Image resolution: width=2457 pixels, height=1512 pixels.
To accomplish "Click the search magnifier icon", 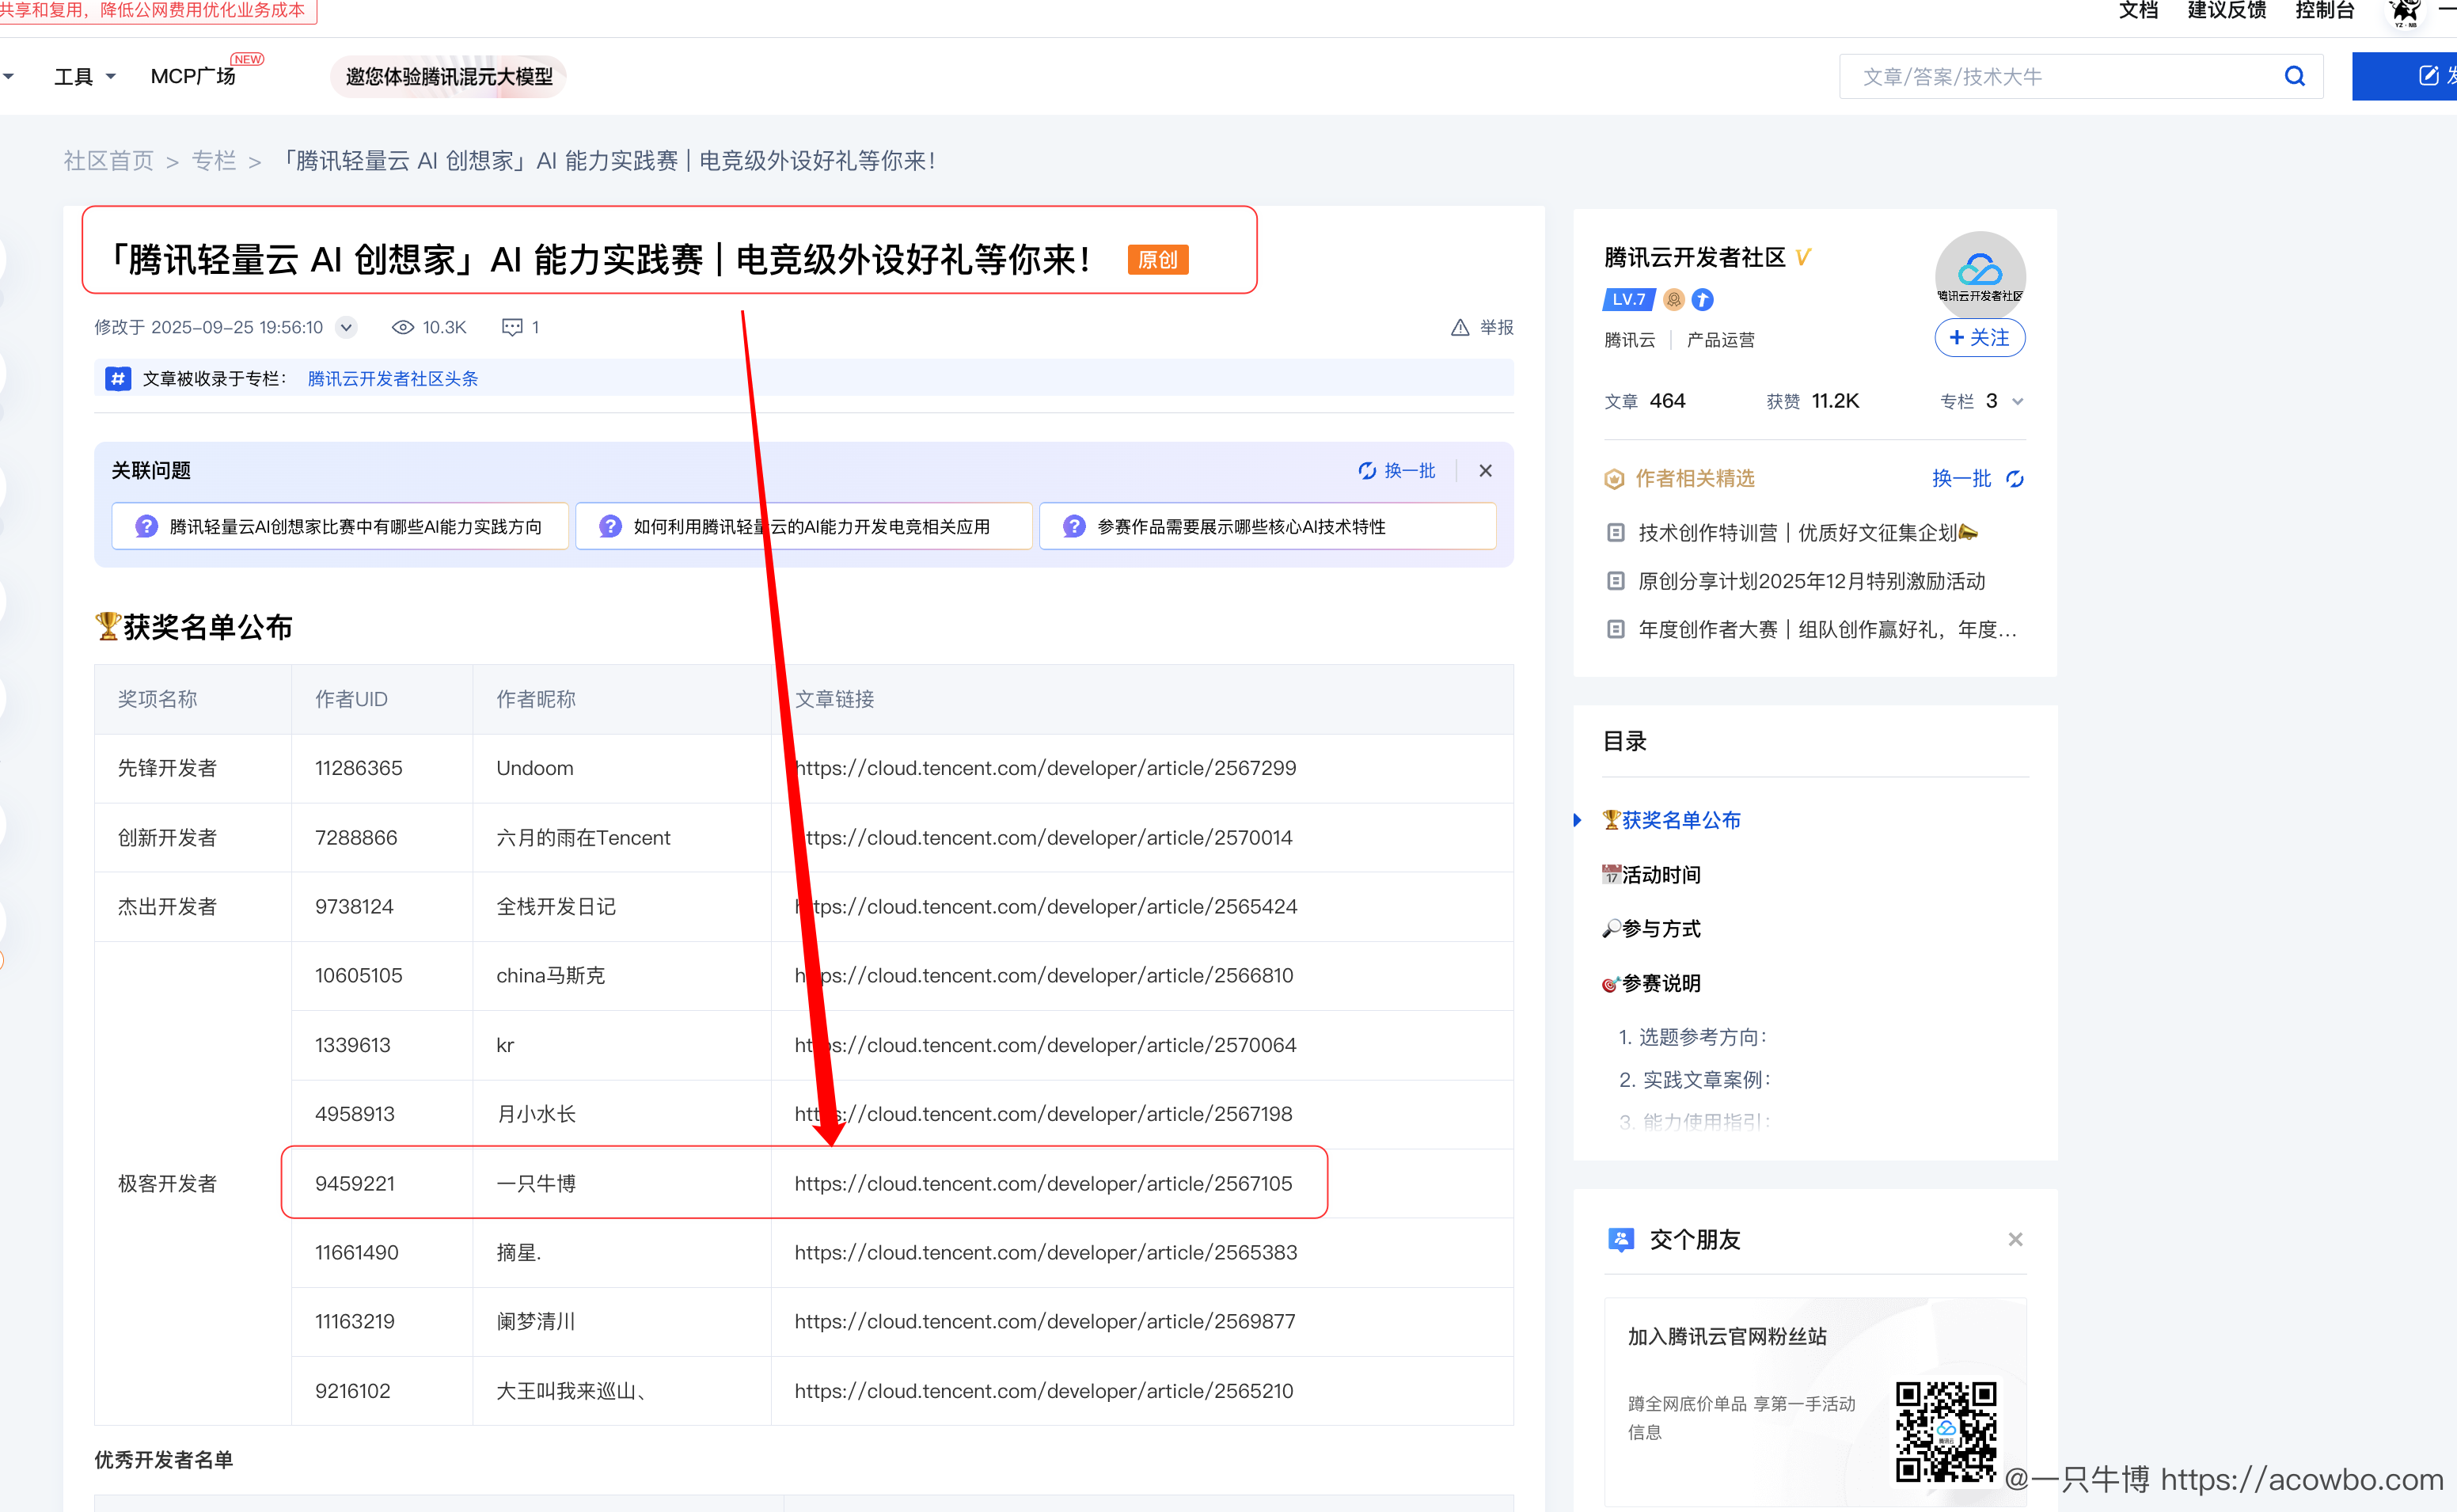I will click(x=2294, y=75).
